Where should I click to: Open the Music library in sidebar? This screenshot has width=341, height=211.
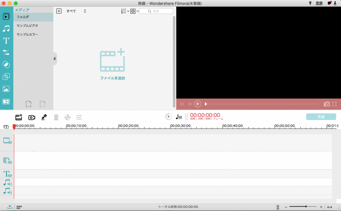[x=6, y=29]
